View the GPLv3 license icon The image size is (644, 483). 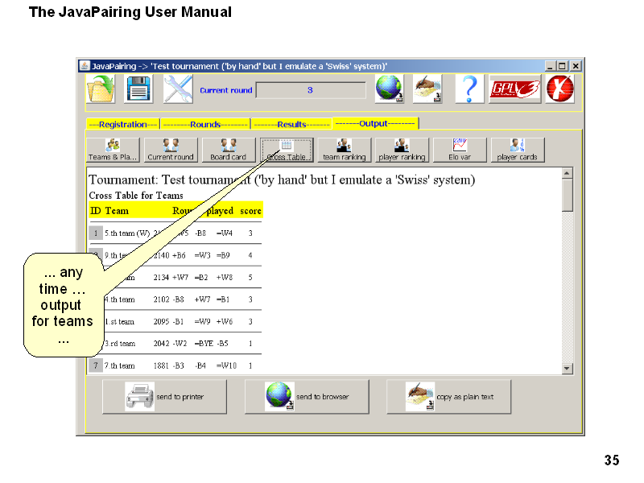tap(514, 89)
